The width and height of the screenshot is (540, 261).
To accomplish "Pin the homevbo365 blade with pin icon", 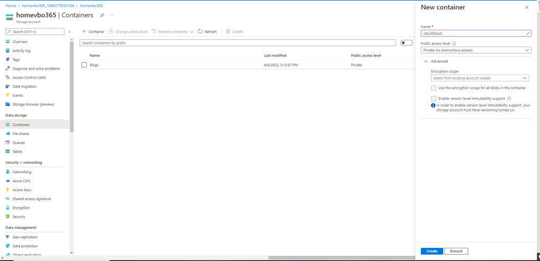I will pos(102,15).
